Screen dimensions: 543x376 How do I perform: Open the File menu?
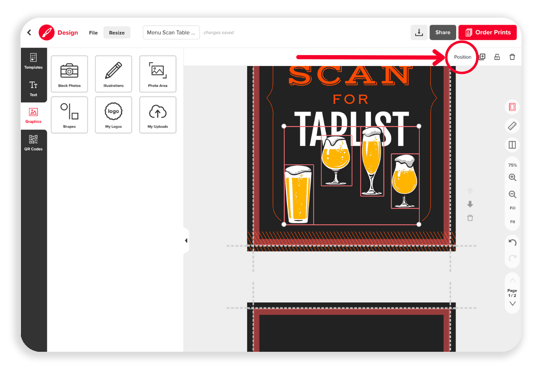coord(93,33)
